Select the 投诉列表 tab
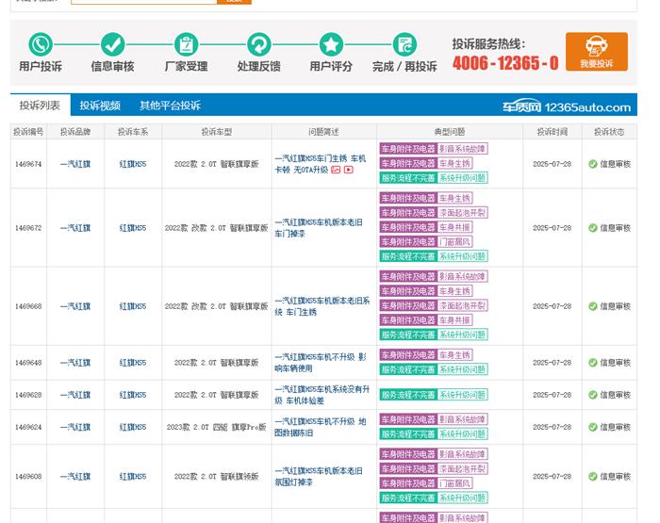Image resolution: width=660 pixels, height=523 pixels. (40, 106)
